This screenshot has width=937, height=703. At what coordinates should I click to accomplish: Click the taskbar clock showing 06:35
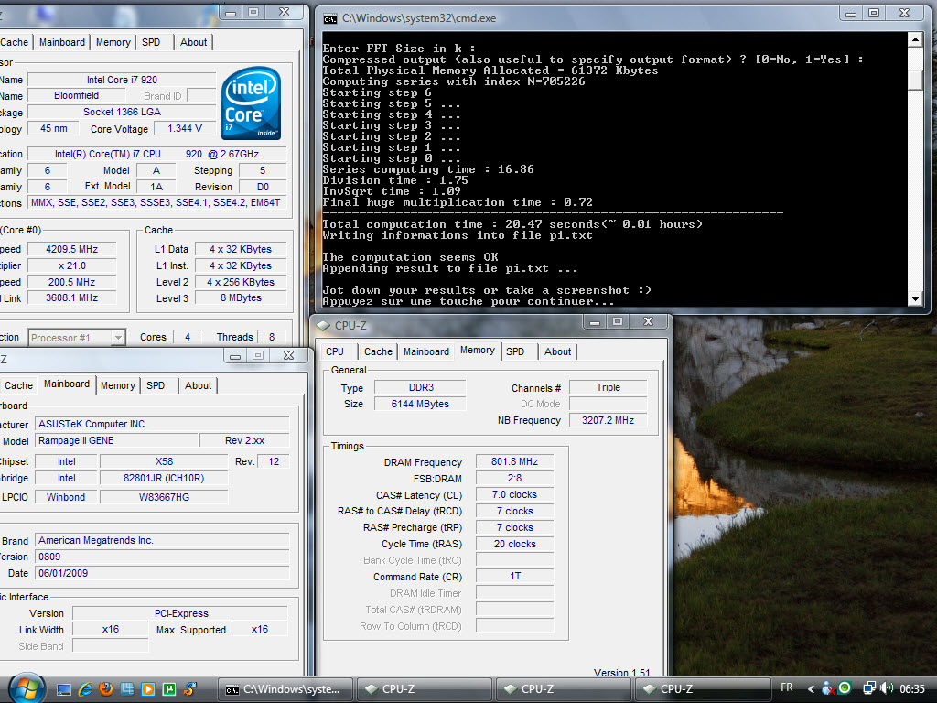912,688
